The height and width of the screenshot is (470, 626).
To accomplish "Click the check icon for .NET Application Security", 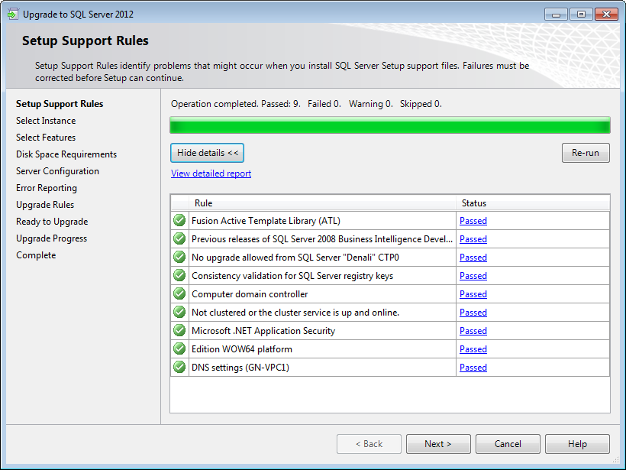I will pyautogui.click(x=179, y=330).
